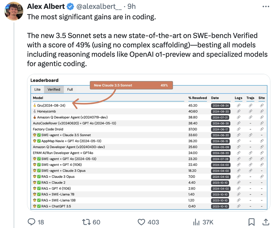Viewport: 274px width, 228px height.
Task: Click the 2024-08-24 date badge
Action: (220, 105)
